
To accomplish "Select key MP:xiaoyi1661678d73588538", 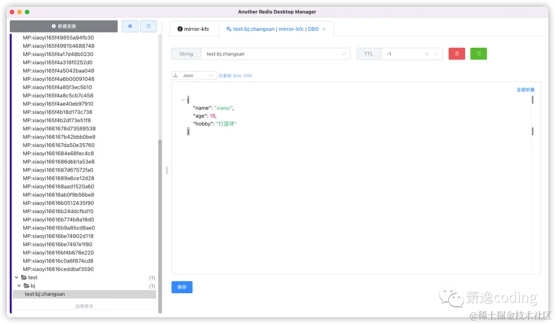I will (x=60, y=129).
